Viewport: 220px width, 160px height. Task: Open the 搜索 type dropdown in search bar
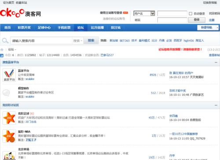(x=78, y=40)
